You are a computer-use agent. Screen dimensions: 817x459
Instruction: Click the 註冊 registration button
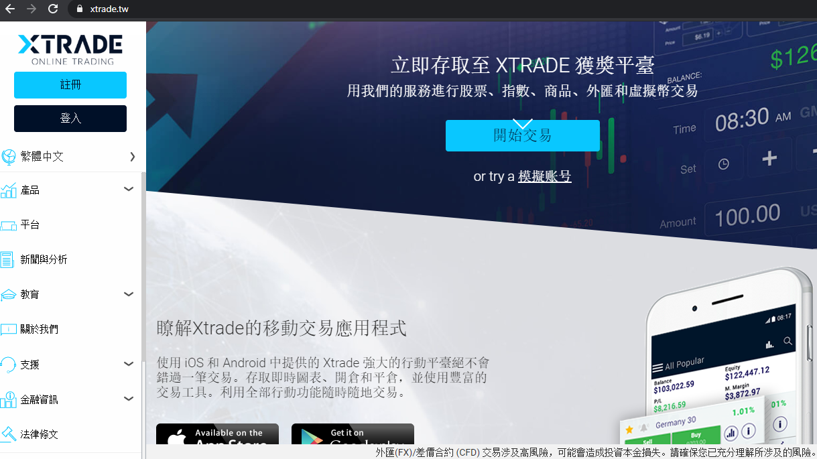(x=70, y=85)
